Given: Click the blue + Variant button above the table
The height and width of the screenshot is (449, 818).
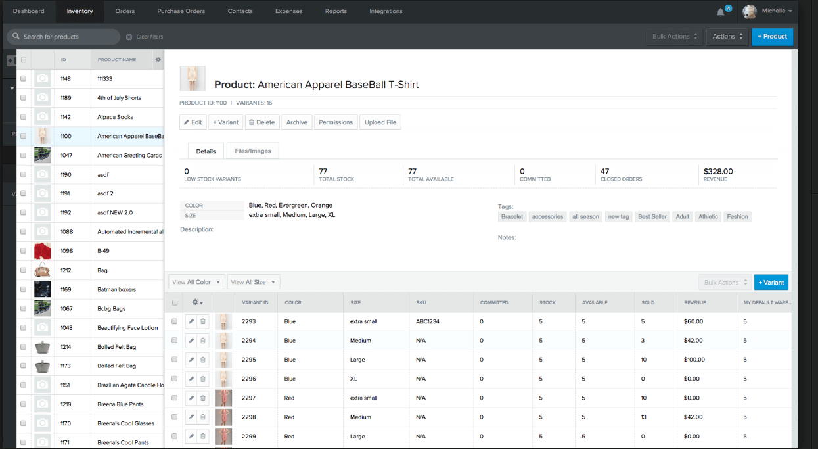Looking at the screenshot, I should pyautogui.click(x=771, y=283).
